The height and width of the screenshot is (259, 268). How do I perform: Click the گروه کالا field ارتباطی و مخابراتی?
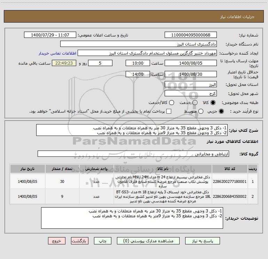(133, 154)
